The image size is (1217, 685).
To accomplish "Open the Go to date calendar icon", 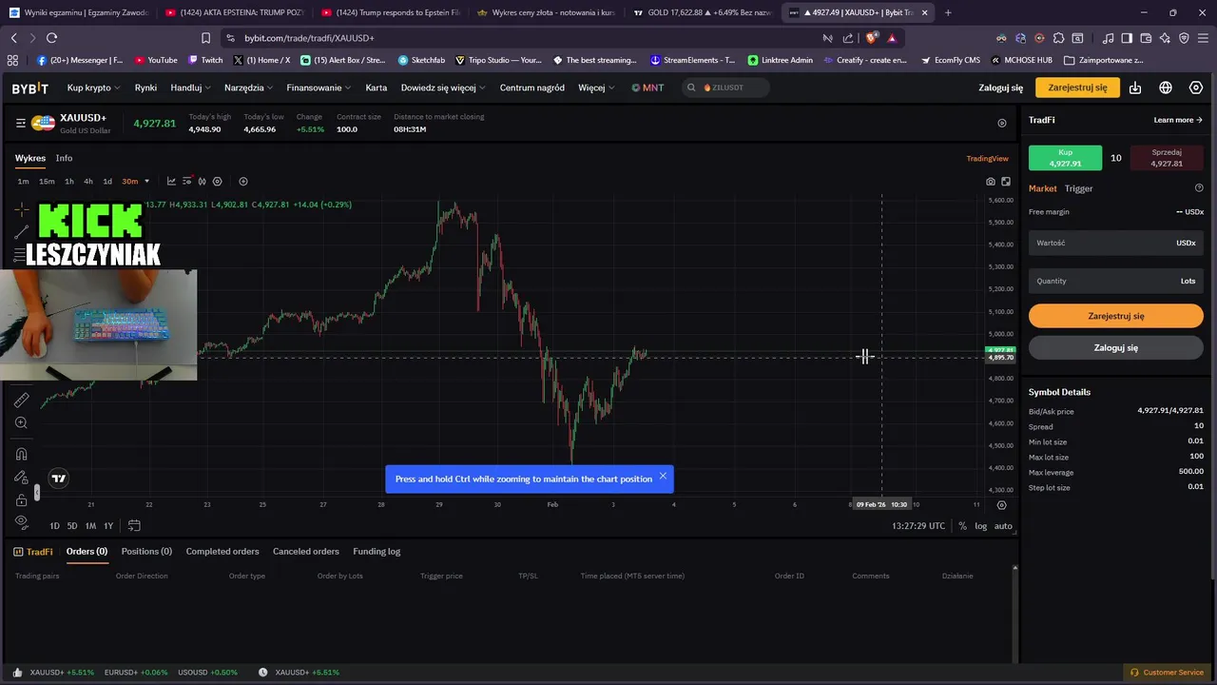I will (x=134, y=525).
